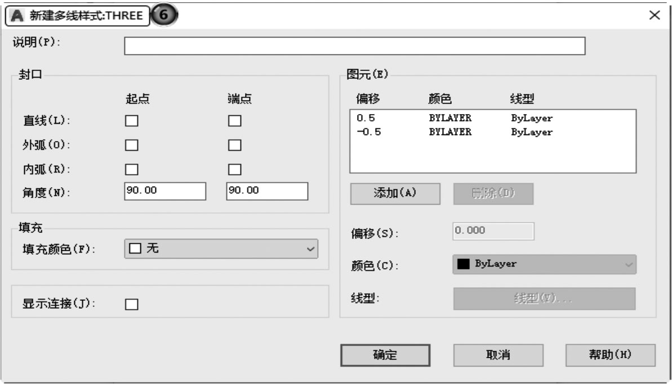This screenshot has height=384, width=672.
Task: Enable the display joints (显示连接) checkbox
Action: (x=131, y=304)
